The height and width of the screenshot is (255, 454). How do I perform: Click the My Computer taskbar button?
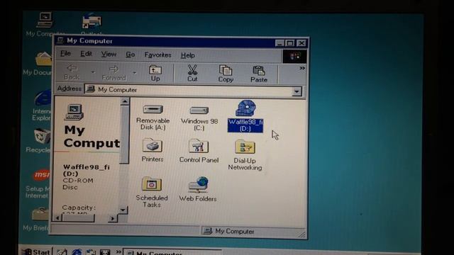(173, 252)
